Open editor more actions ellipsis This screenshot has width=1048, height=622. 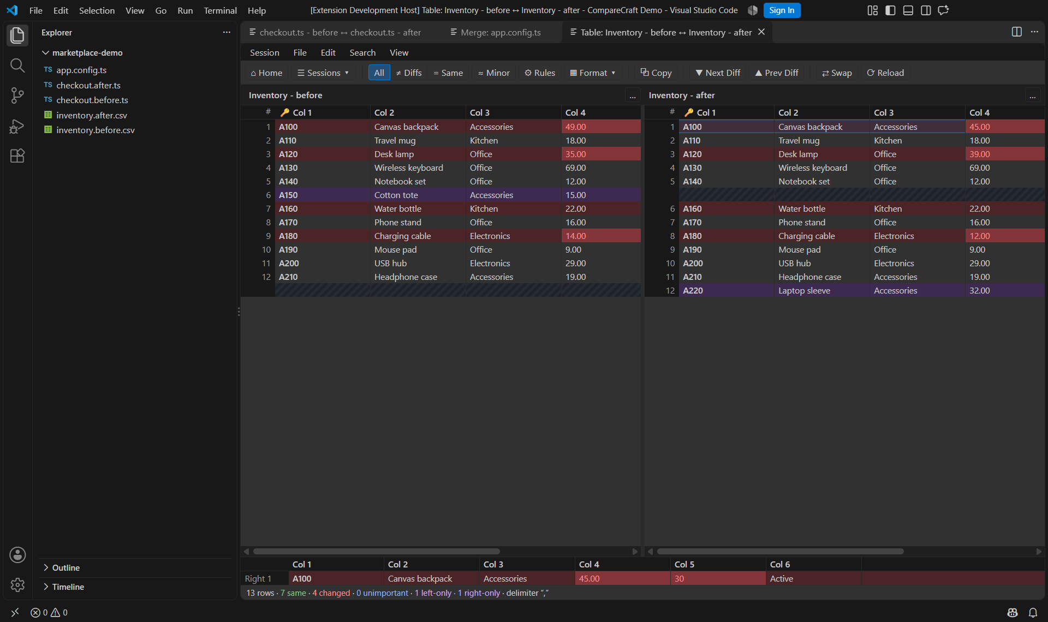[x=1034, y=32]
